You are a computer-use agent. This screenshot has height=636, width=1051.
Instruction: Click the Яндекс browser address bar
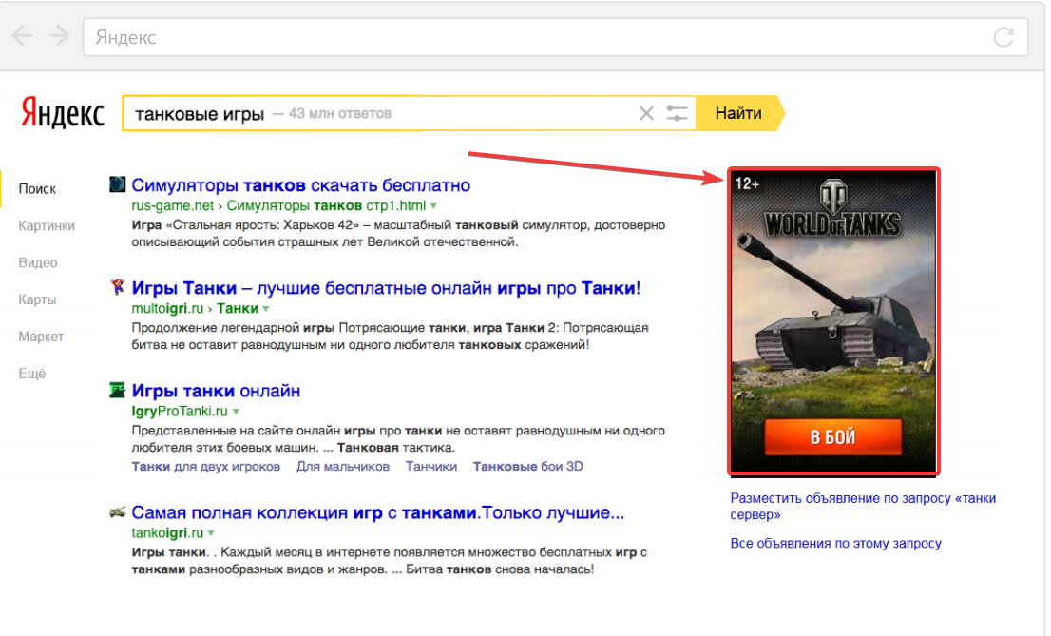(555, 37)
